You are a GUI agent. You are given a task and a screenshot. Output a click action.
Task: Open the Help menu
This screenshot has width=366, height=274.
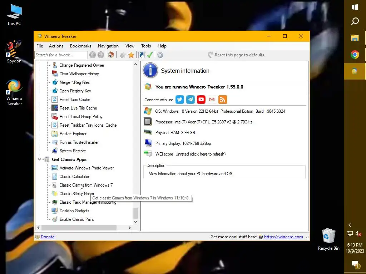tap(162, 46)
